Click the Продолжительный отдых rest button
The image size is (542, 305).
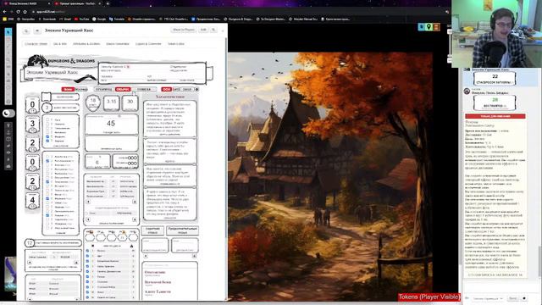(183, 230)
